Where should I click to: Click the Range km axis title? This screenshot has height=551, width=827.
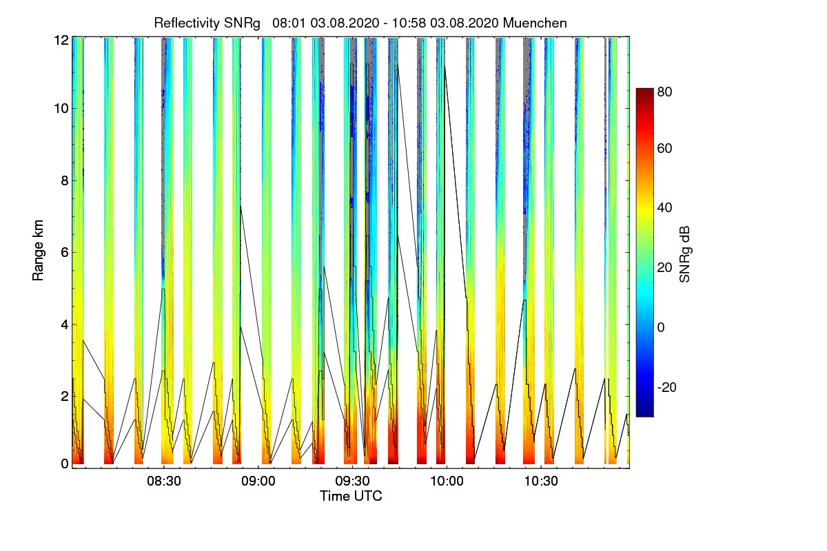tap(39, 252)
